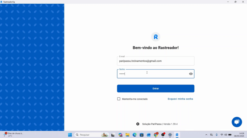Click the taskbar Pesquisar search box

(x=92, y=135)
